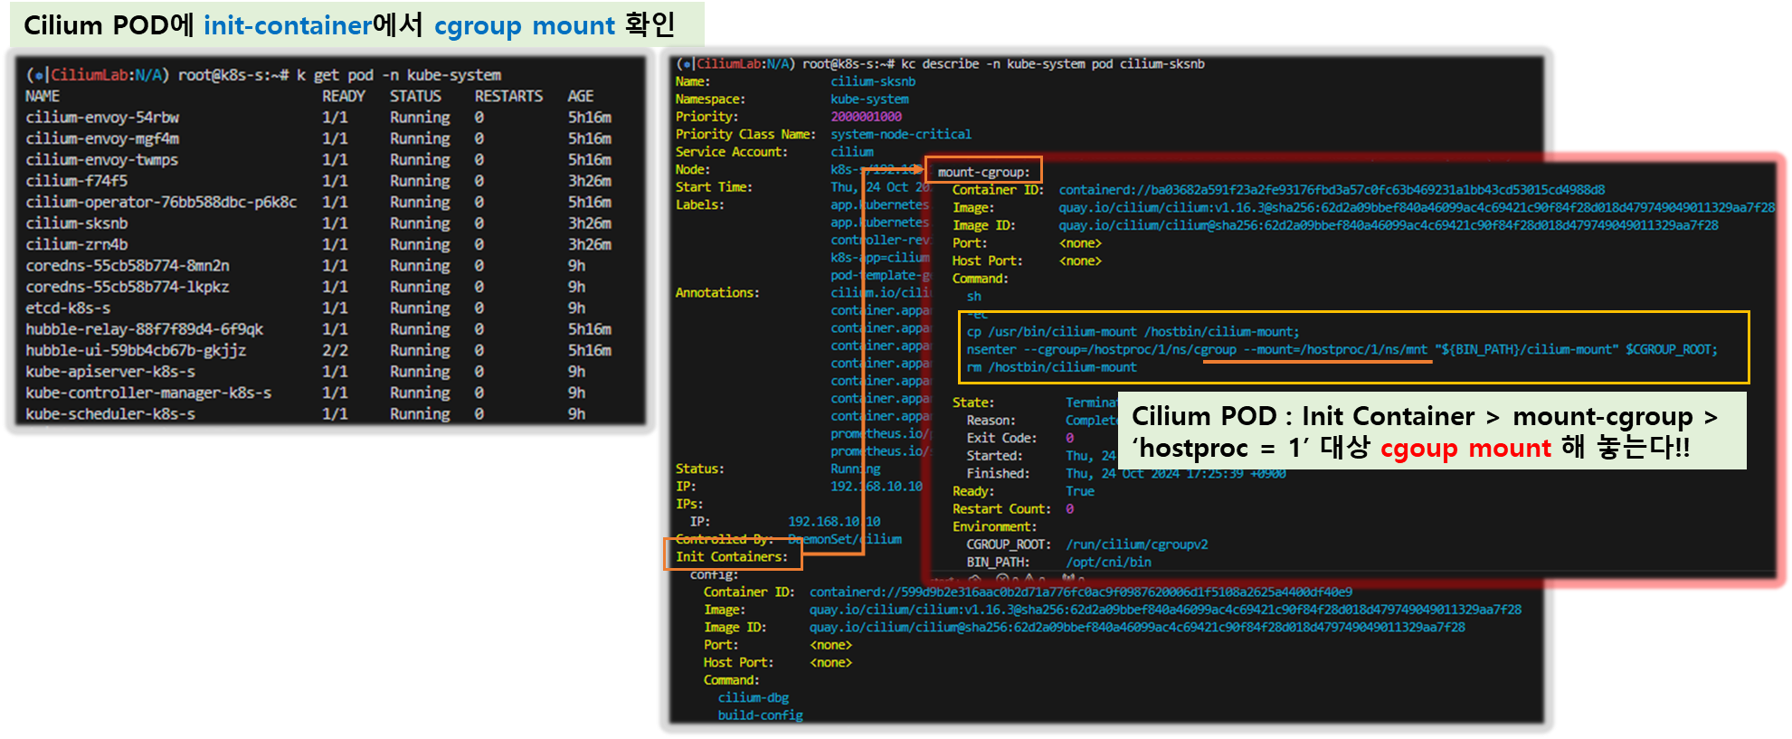Click the mount-cgroup container name
1792x739 pixels.
click(983, 172)
